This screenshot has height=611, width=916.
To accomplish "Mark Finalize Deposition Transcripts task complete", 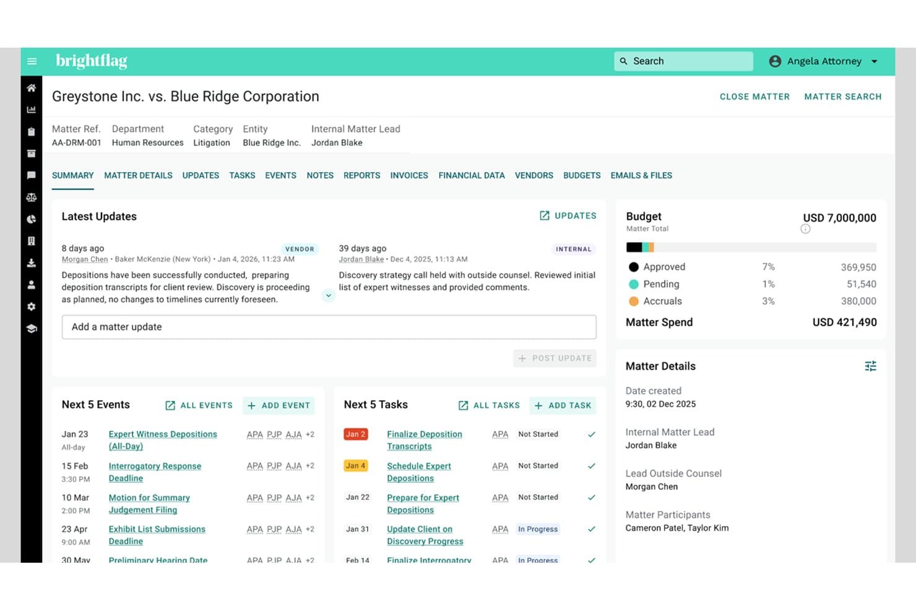I will pyautogui.click(x=592, y=435).
